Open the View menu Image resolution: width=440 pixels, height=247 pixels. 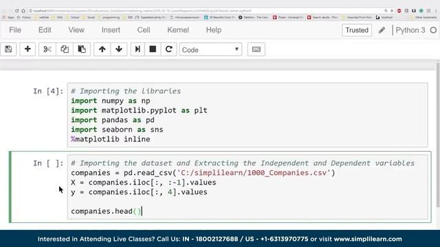click(x=76, y=30)
